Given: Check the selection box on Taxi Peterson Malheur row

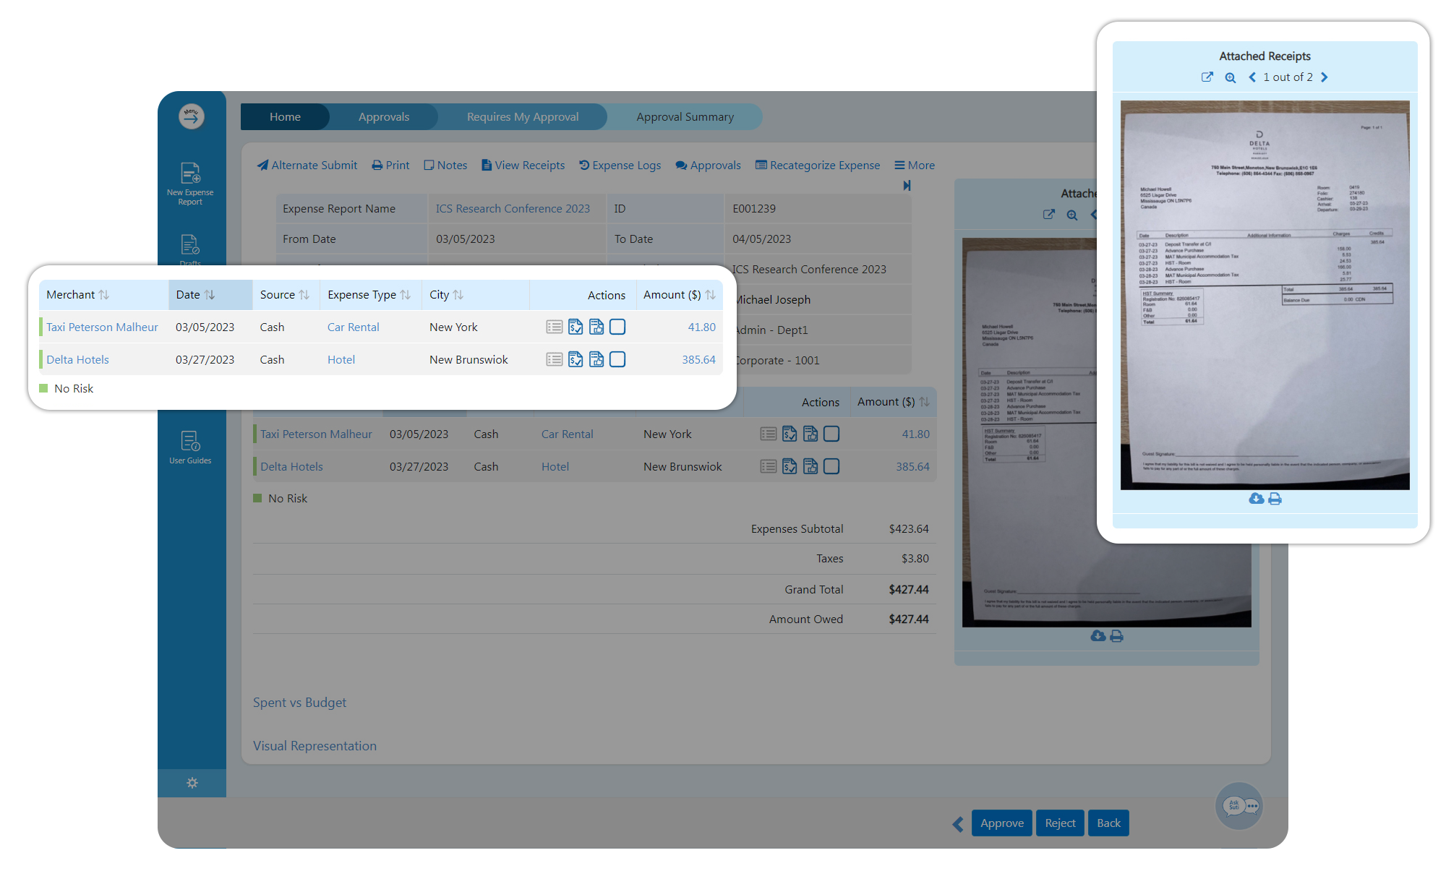Looking at the screenshot, I should 617,327.
